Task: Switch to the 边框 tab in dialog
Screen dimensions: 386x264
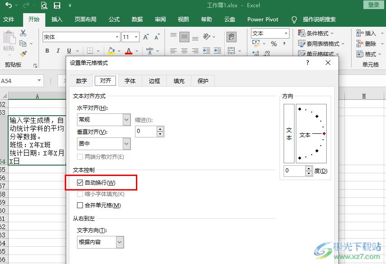Action: (x=154, y=81)
